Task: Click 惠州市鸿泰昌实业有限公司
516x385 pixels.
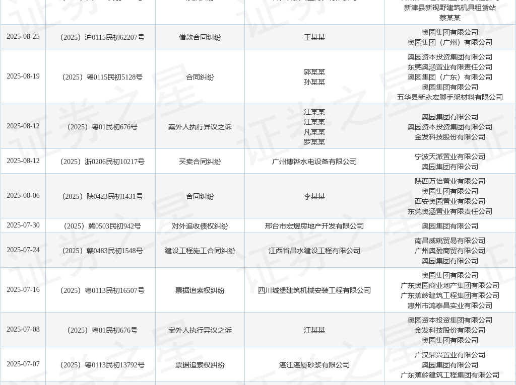Action: [450, 306]
